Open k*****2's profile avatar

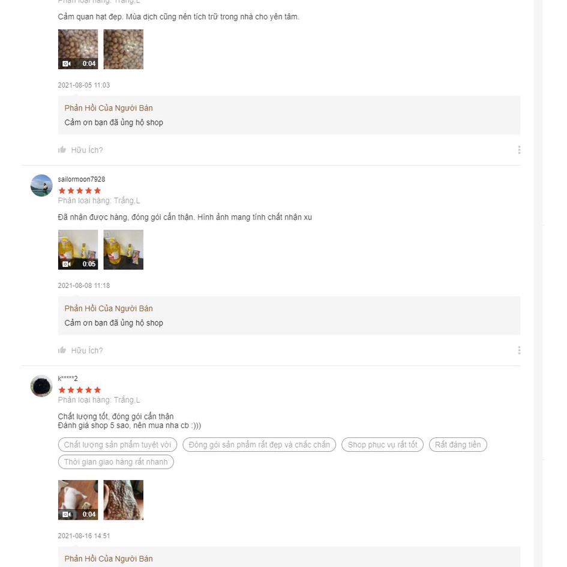pyautogui.click(x=41, y=386)
